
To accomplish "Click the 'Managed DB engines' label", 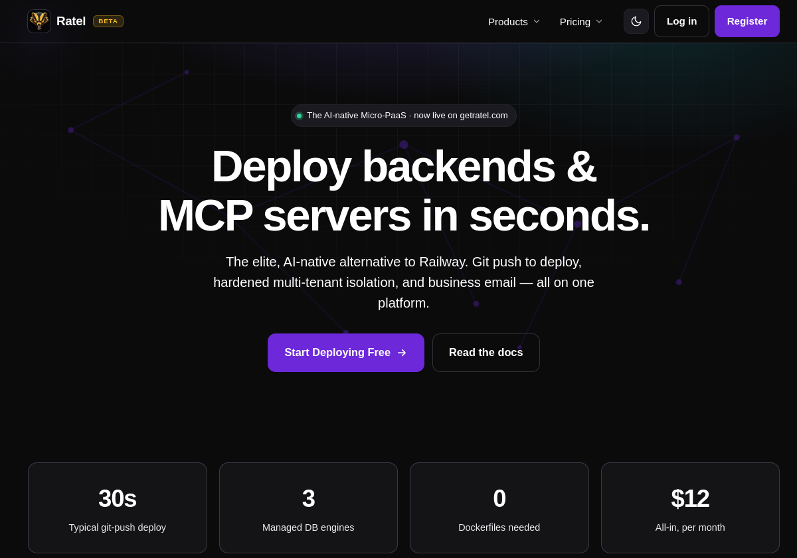I will tap(308, 527).
